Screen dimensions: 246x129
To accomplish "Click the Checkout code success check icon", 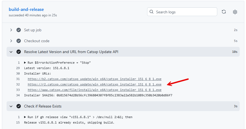I will pos(19,41).
